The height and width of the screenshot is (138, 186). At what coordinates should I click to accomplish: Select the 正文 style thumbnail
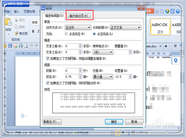pos(160,27)
